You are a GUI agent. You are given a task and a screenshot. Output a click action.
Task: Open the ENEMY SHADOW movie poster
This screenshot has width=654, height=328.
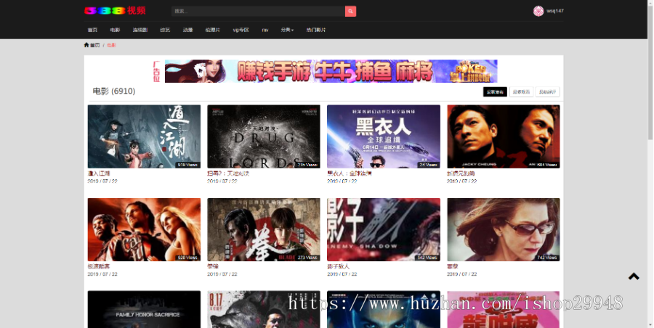[x=383, y=229]
